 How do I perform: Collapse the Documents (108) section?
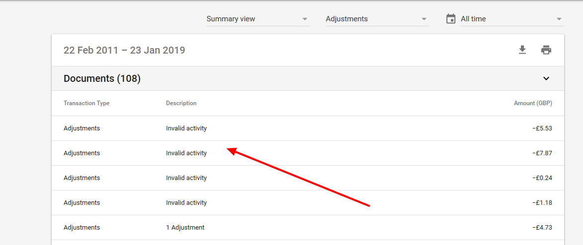coord(546,78)
